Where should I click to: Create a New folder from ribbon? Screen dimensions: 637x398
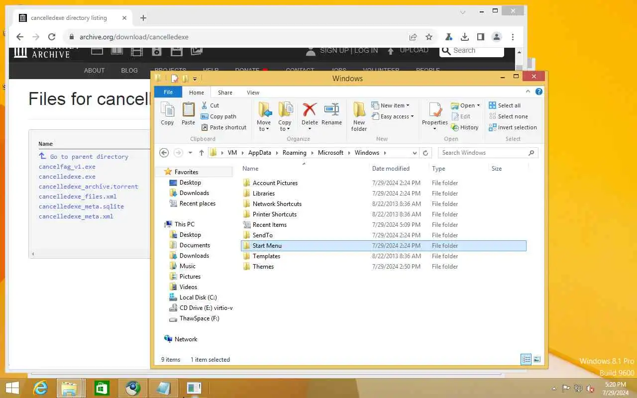[x=359, y=116]
